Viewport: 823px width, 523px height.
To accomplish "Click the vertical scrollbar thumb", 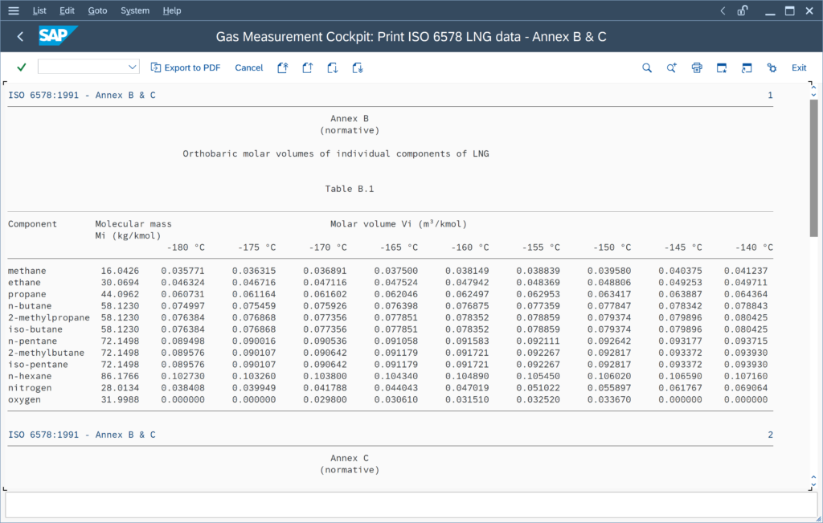I will coord(813,168).
